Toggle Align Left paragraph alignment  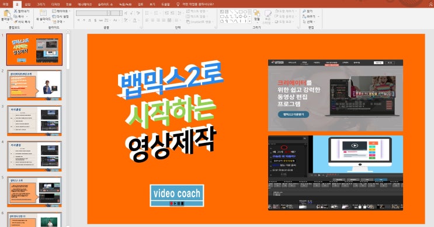tap(147, 20)
